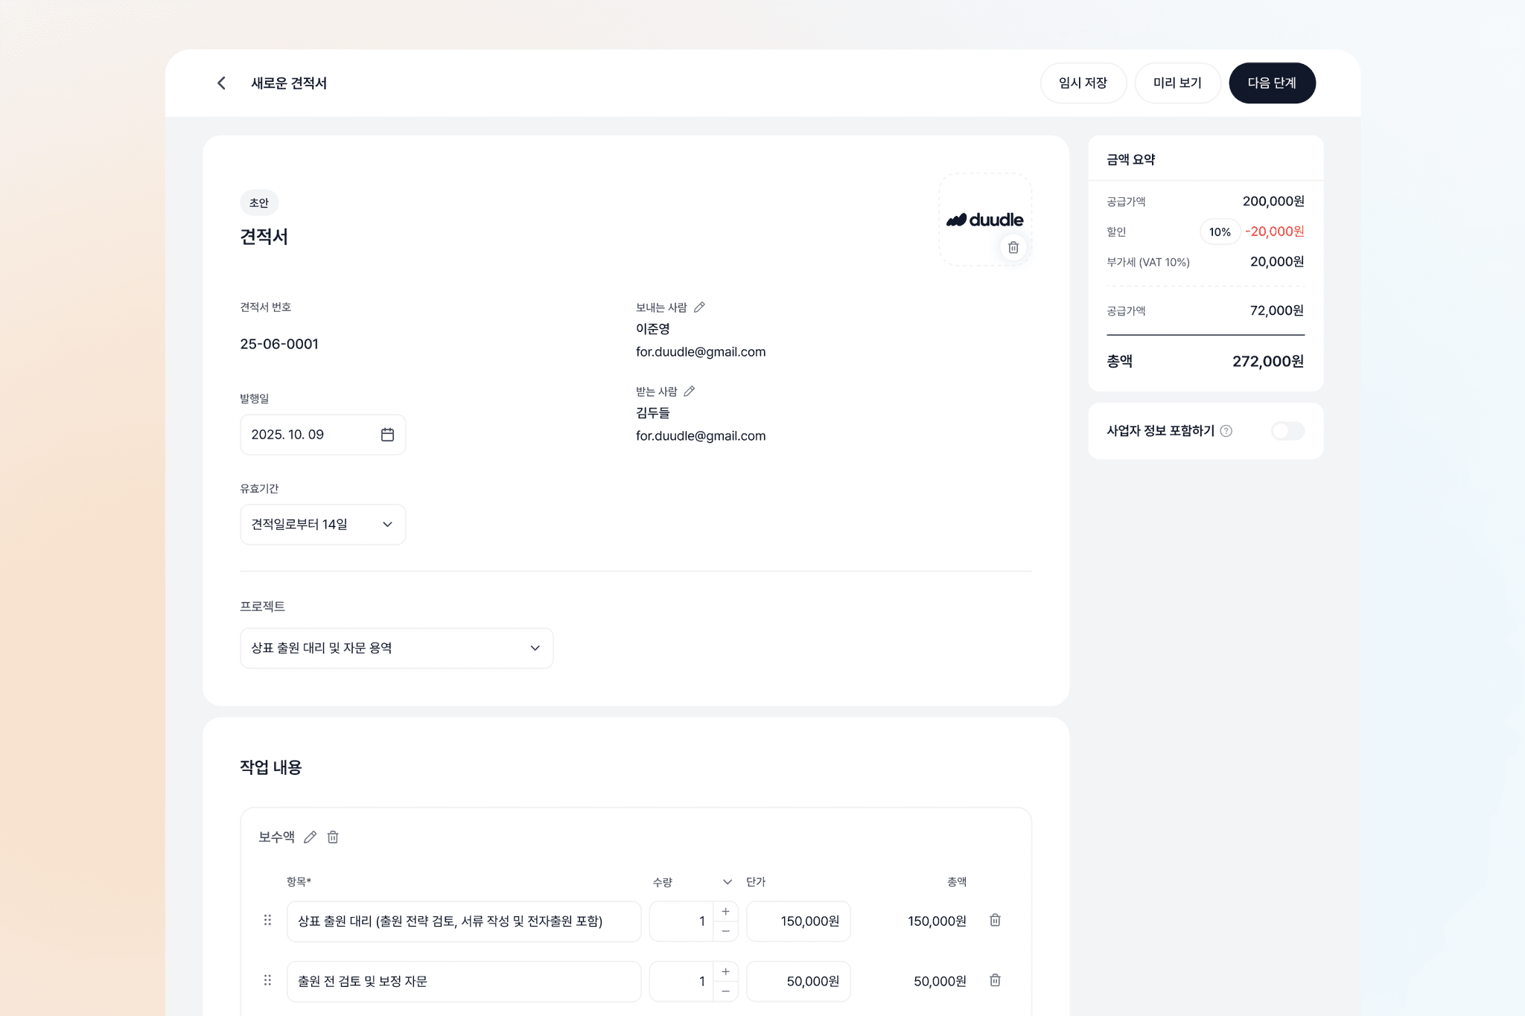Edit the recipient 김두들 via the pencil icon
Image resolution: width=1525 pixels, height=1016 pixels.
[x=690, y=390]
